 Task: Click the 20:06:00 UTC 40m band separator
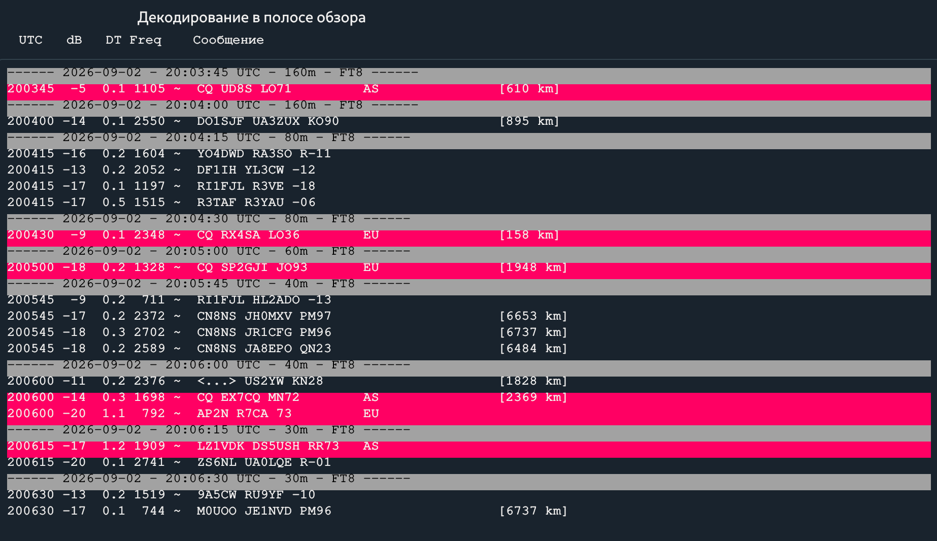click(x=469, y=365)
